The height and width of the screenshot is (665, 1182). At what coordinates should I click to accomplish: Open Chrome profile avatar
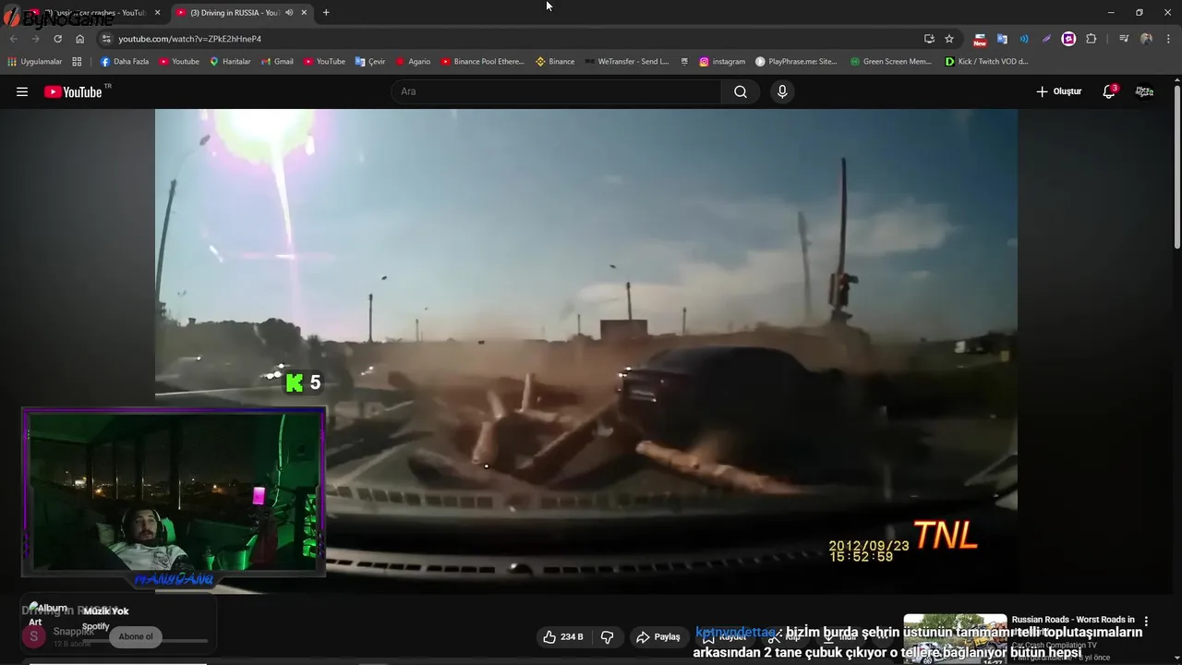pos(1146,39)
